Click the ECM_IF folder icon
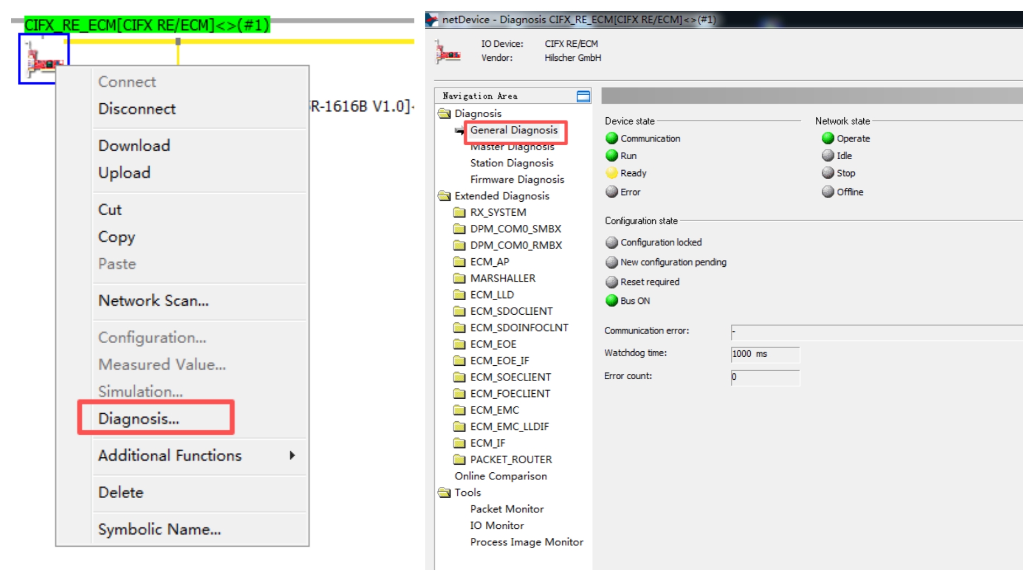 [x=459, y=443]
